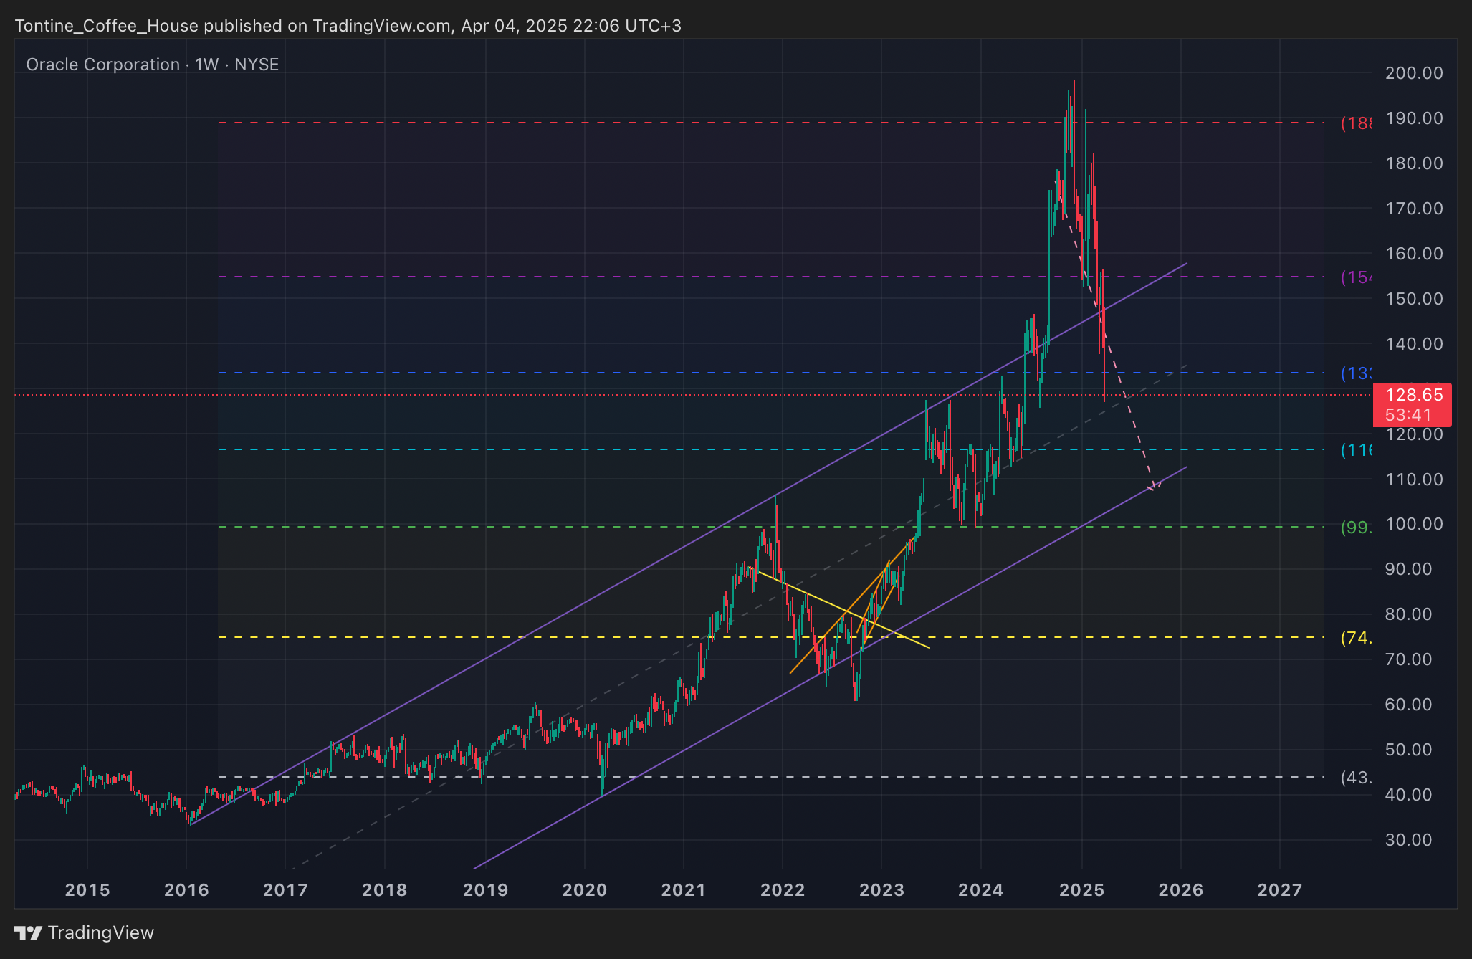Click the gray "(43." level label
Viewport: 1472px width, 959px height.
point(1356,778)
